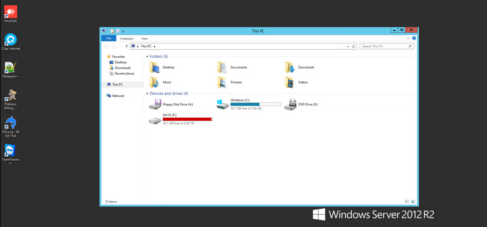
Task: Click the This PC breadcrumb in the address bar
Action: [146, 46]
